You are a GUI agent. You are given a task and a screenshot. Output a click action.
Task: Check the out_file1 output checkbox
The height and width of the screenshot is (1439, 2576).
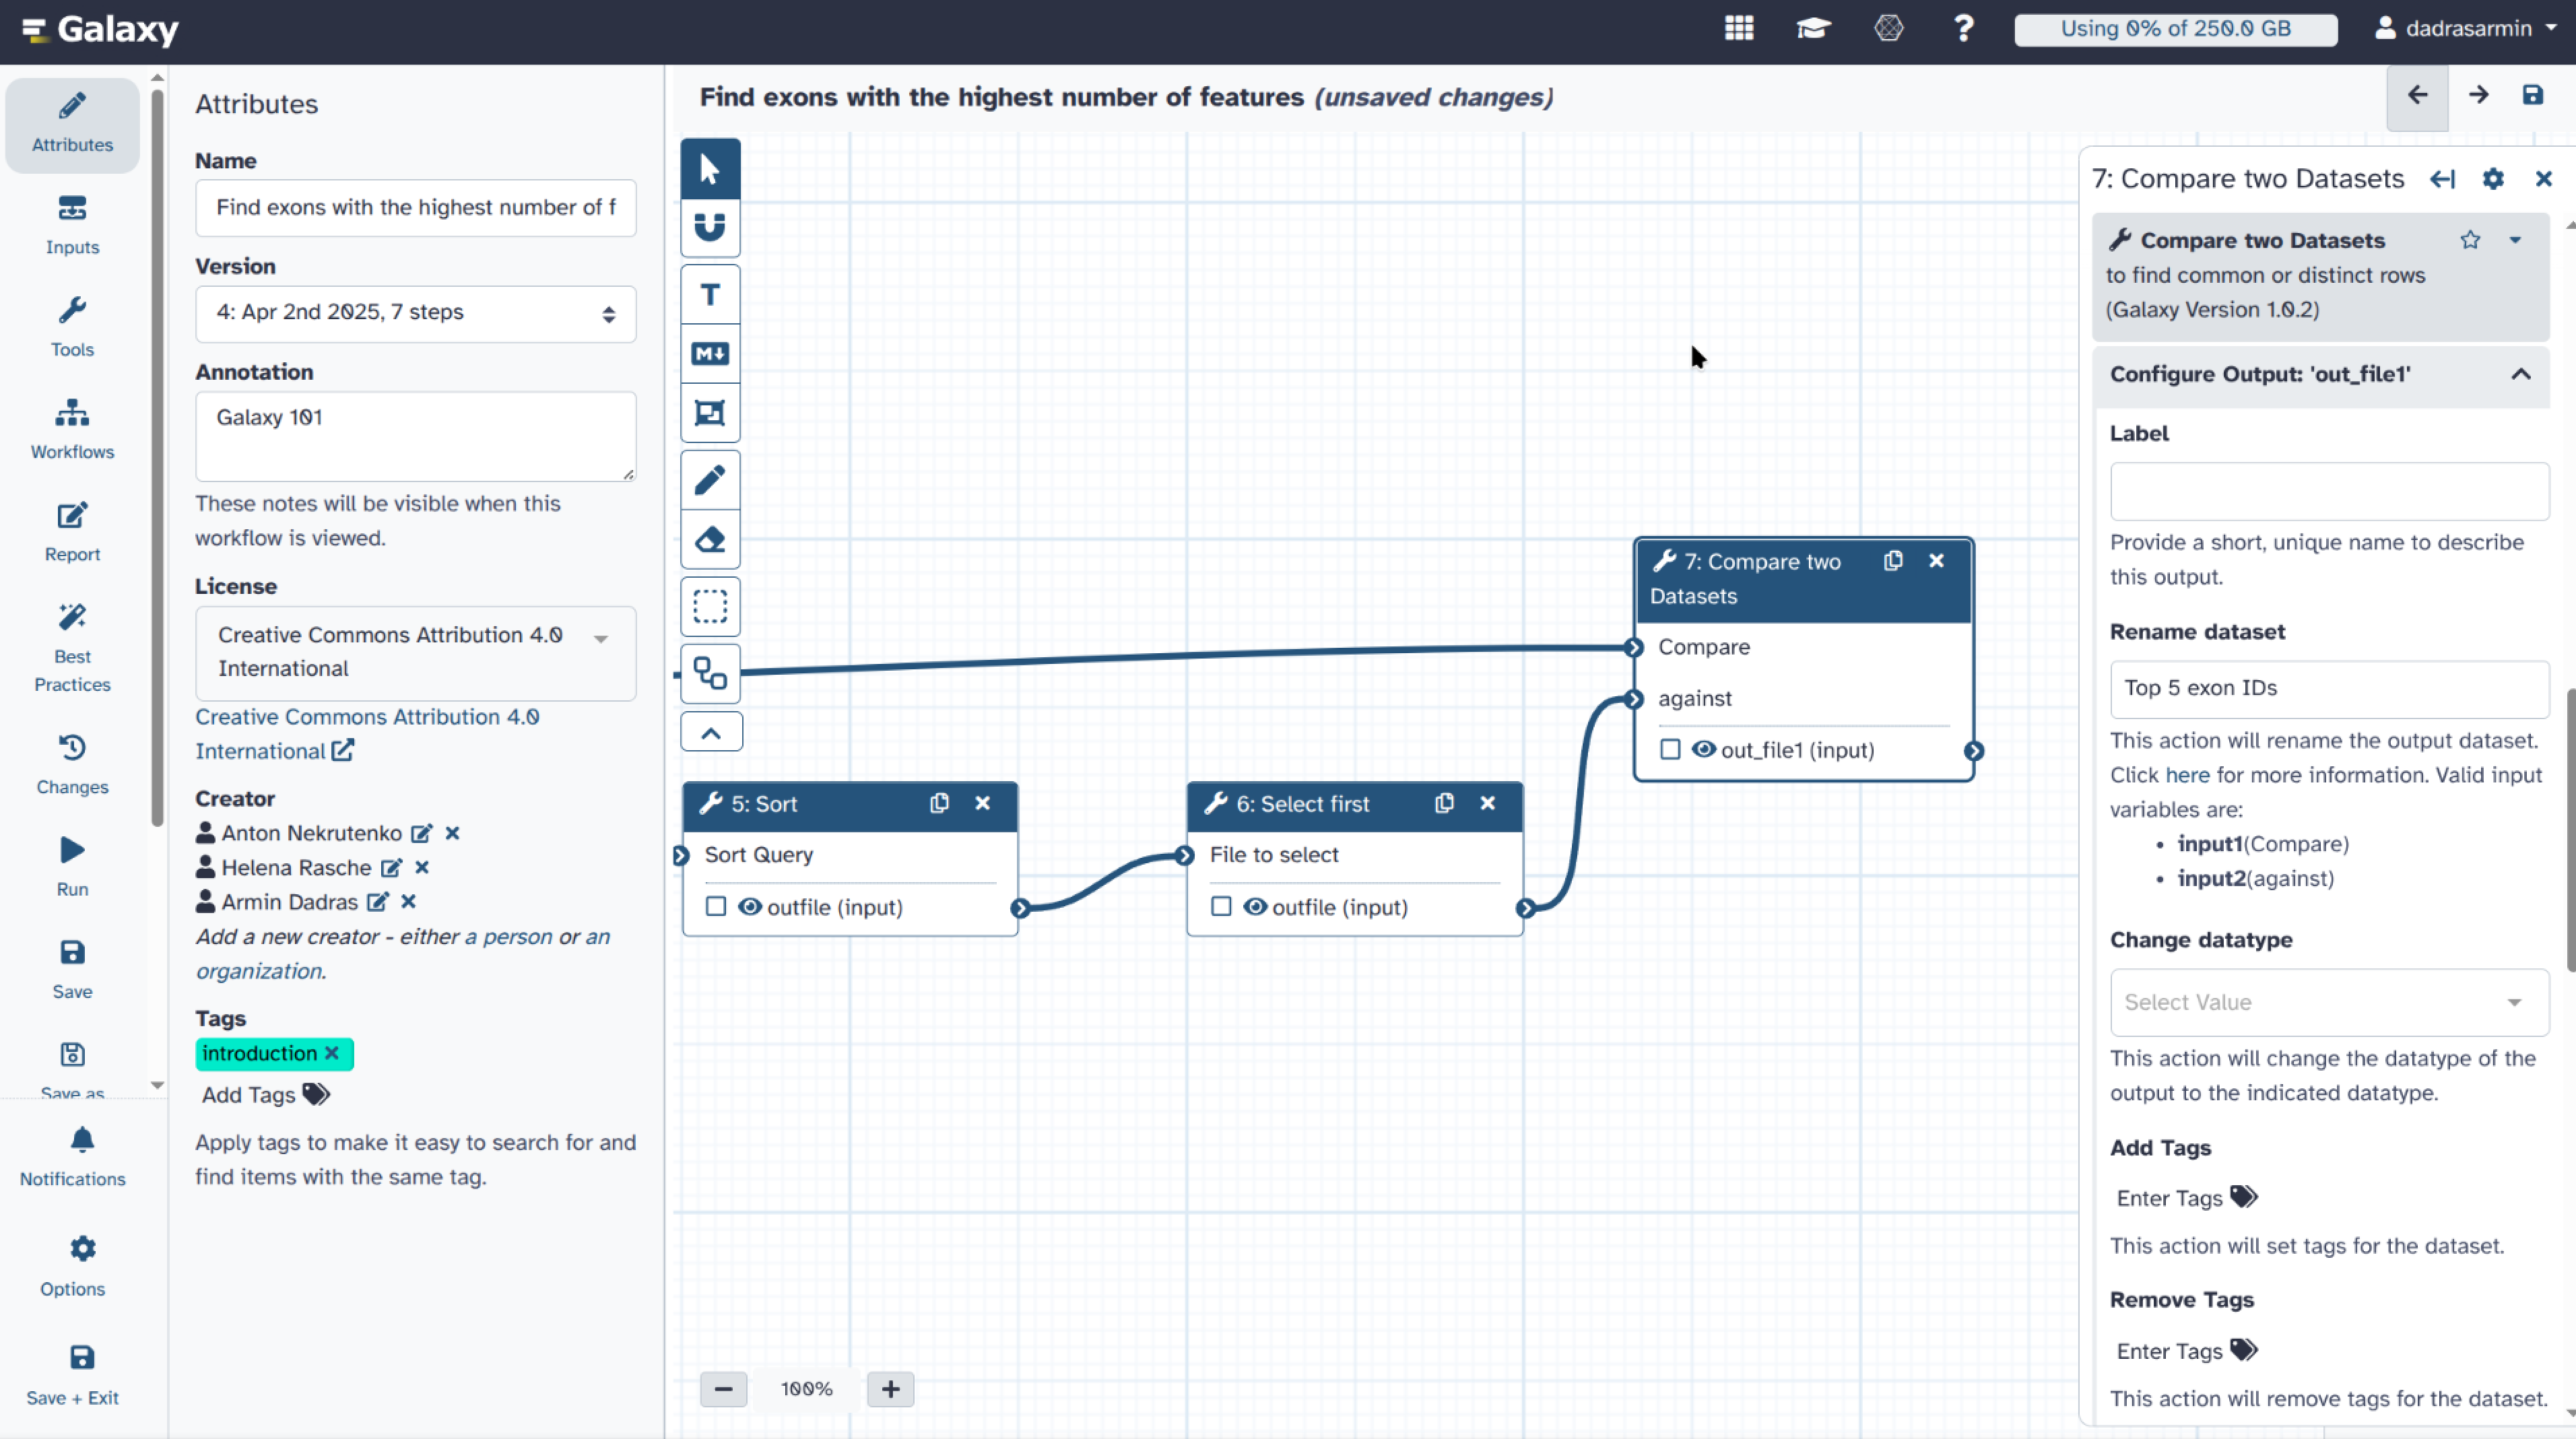coord(1670,749)
